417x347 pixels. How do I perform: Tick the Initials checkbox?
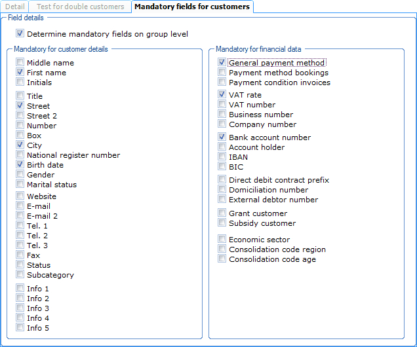pyautogui.click(x=20, y=82)
